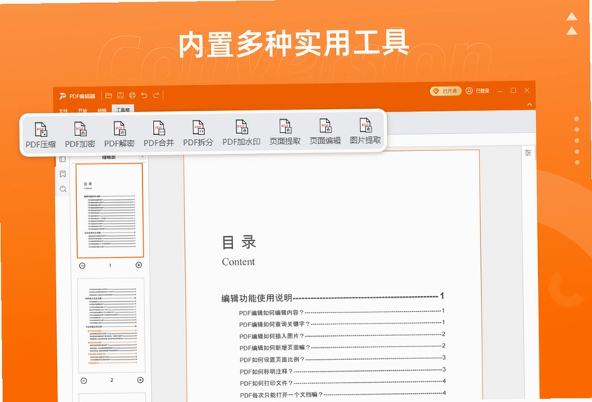This screenshot has width=592, height=402.
Task: Click the Content subtitle in document
Action: pyautogui.click(x=238, y=262)
